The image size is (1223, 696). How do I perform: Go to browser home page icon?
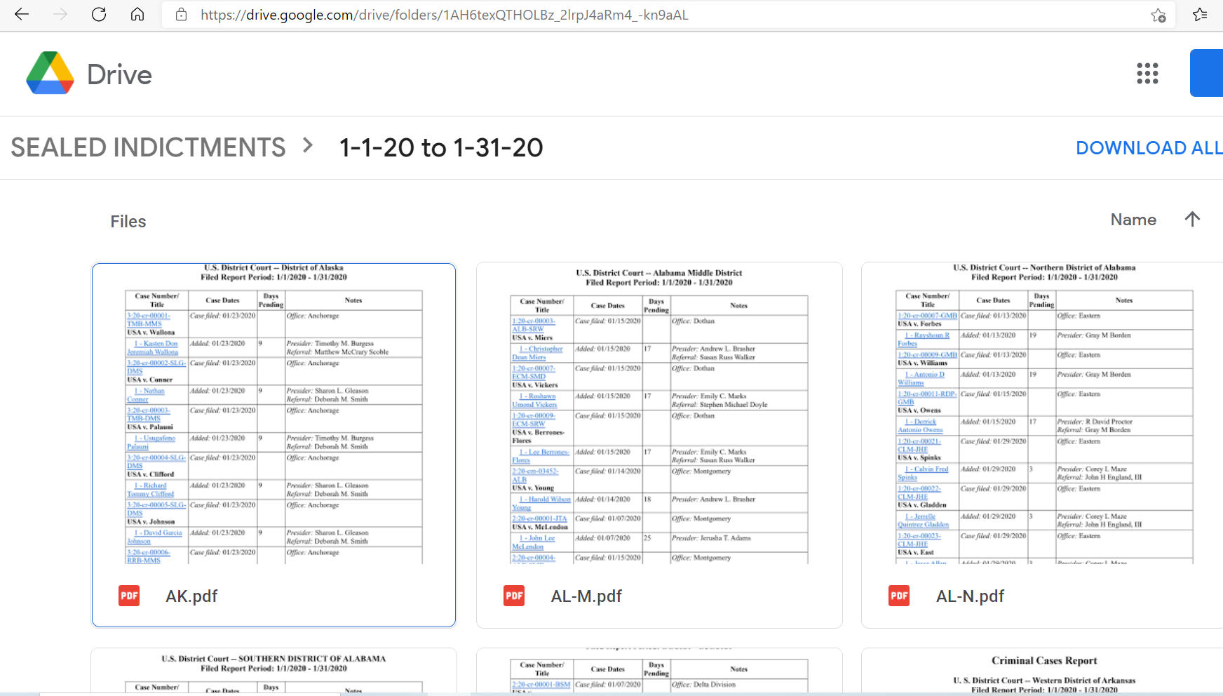tap(137, 14)
